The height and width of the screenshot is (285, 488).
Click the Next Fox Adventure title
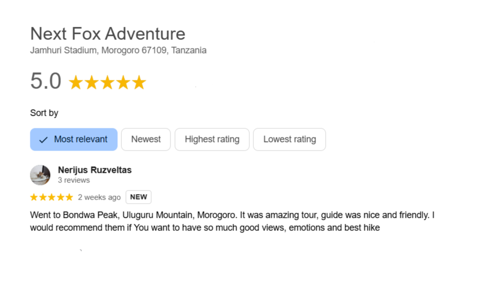coord(108,34)
